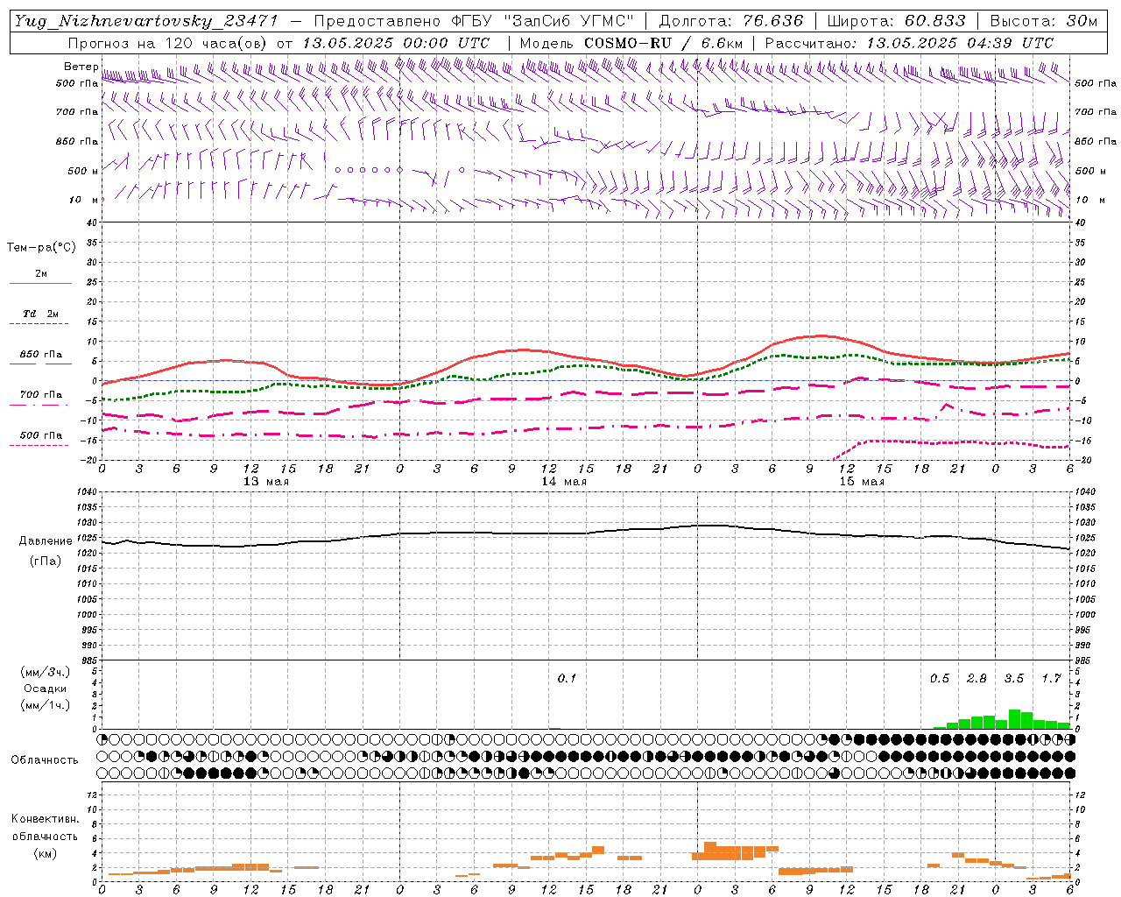Viewport: 1121px width, 897px height.
Task: Click the 'Облачность' cloud cover label
Action: 45,760
